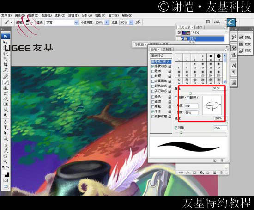Select the Rectangle shape tool
The image size is (254, 210).
(6, 138)
